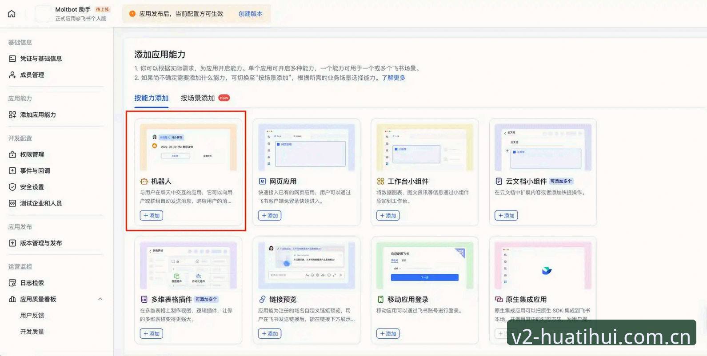Click the icon beside 网页应用 title
The image size is (707, 356).
pos(262,181)
